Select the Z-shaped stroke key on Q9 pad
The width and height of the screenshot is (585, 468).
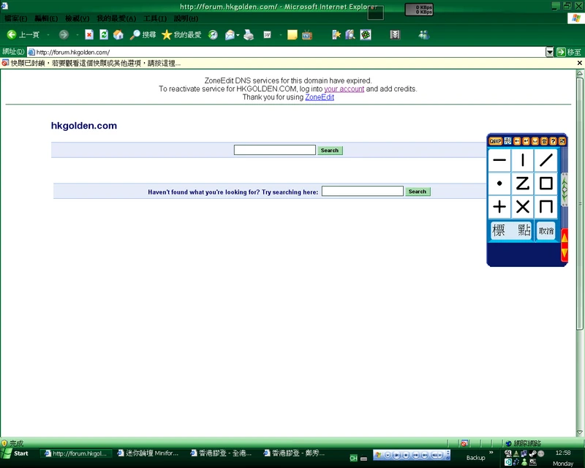tap(522, 184)
